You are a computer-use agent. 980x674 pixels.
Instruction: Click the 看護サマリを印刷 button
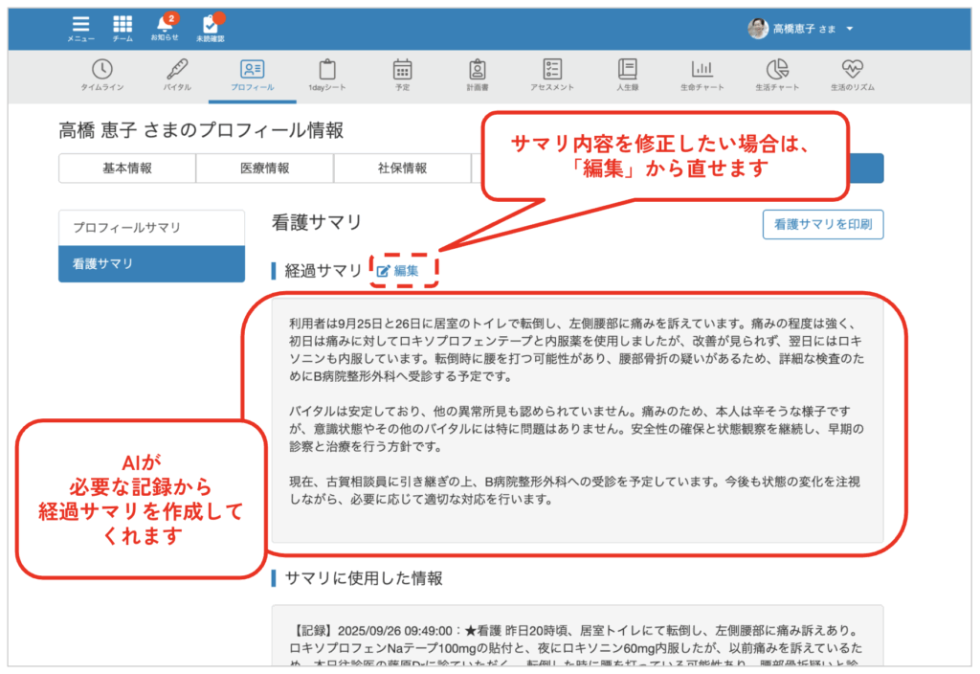[x=822, y=224]
